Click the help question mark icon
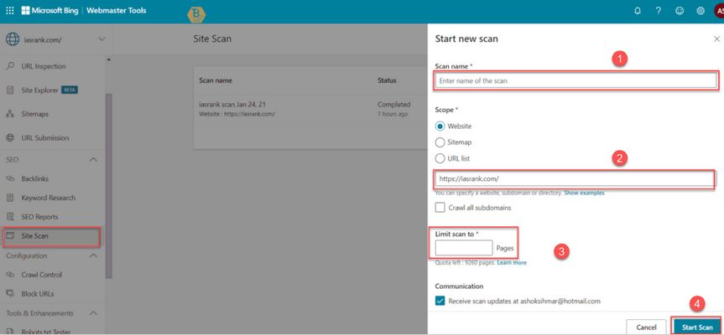This screenshot has width=724, height=335. pos(659,11)
